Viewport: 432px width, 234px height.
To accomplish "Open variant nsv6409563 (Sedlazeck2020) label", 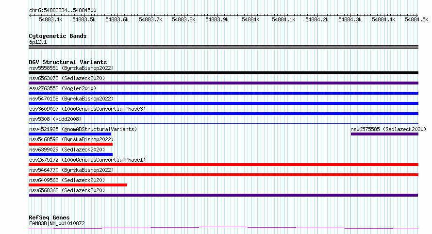I will pos(67,180).
